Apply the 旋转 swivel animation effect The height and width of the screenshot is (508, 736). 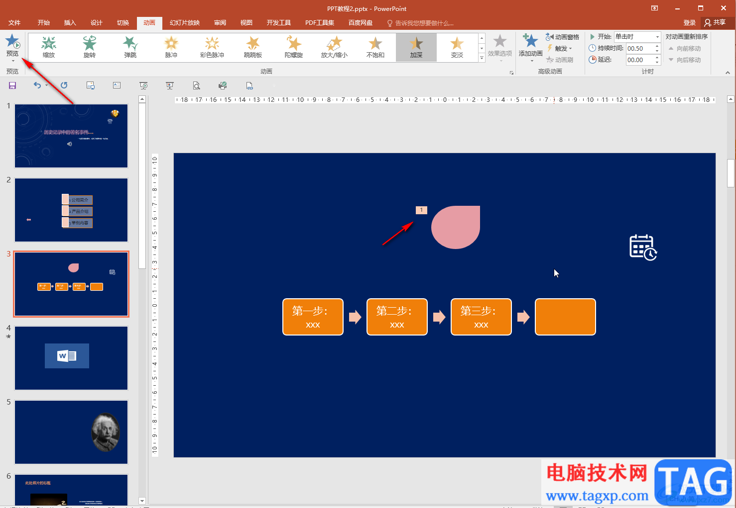pos(90,47)
